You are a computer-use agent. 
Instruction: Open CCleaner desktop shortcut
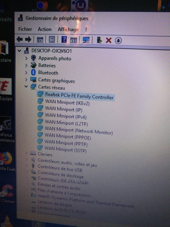click(x=7, y=194)
